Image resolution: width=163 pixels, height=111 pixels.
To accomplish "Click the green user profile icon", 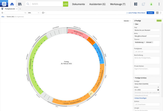I will (151, 4).
